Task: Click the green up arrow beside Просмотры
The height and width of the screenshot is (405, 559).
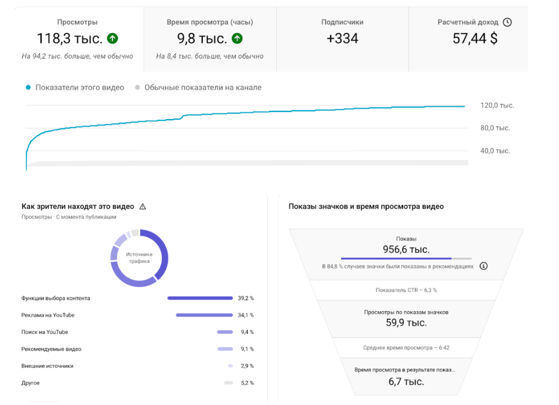Action: pos(113,39)
